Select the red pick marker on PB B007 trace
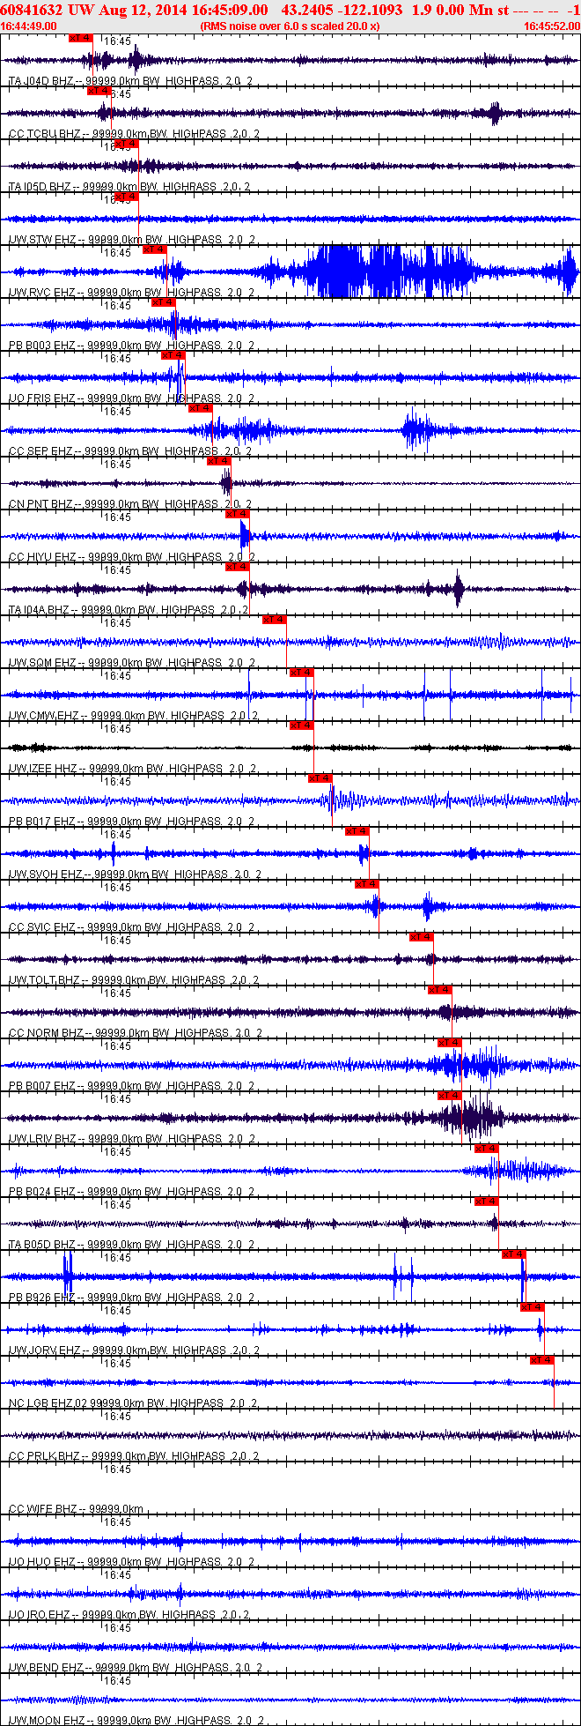This screenshot has height=1726, width=581. click(x=450, y=1043)
